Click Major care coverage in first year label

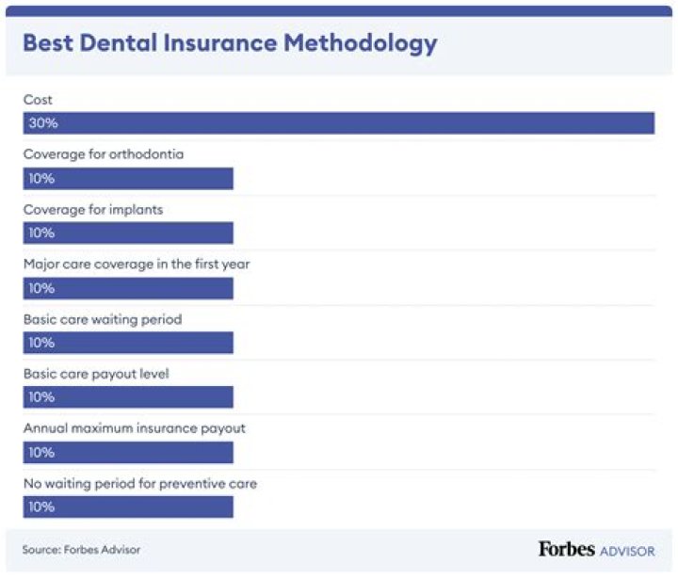point(136,265)
